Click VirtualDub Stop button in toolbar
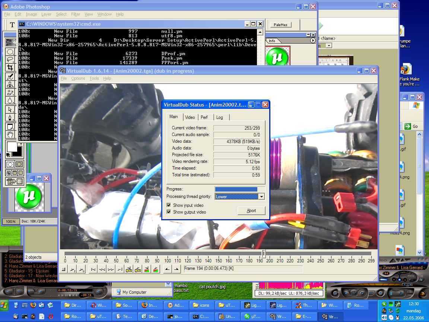 (x=63, y=269)
